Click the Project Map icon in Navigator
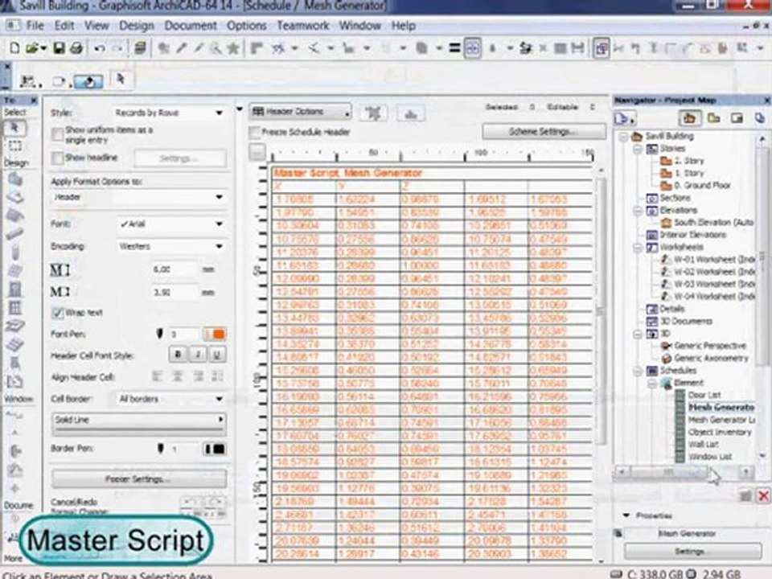The height and width of the screenshot is (579, 772). 690,118
